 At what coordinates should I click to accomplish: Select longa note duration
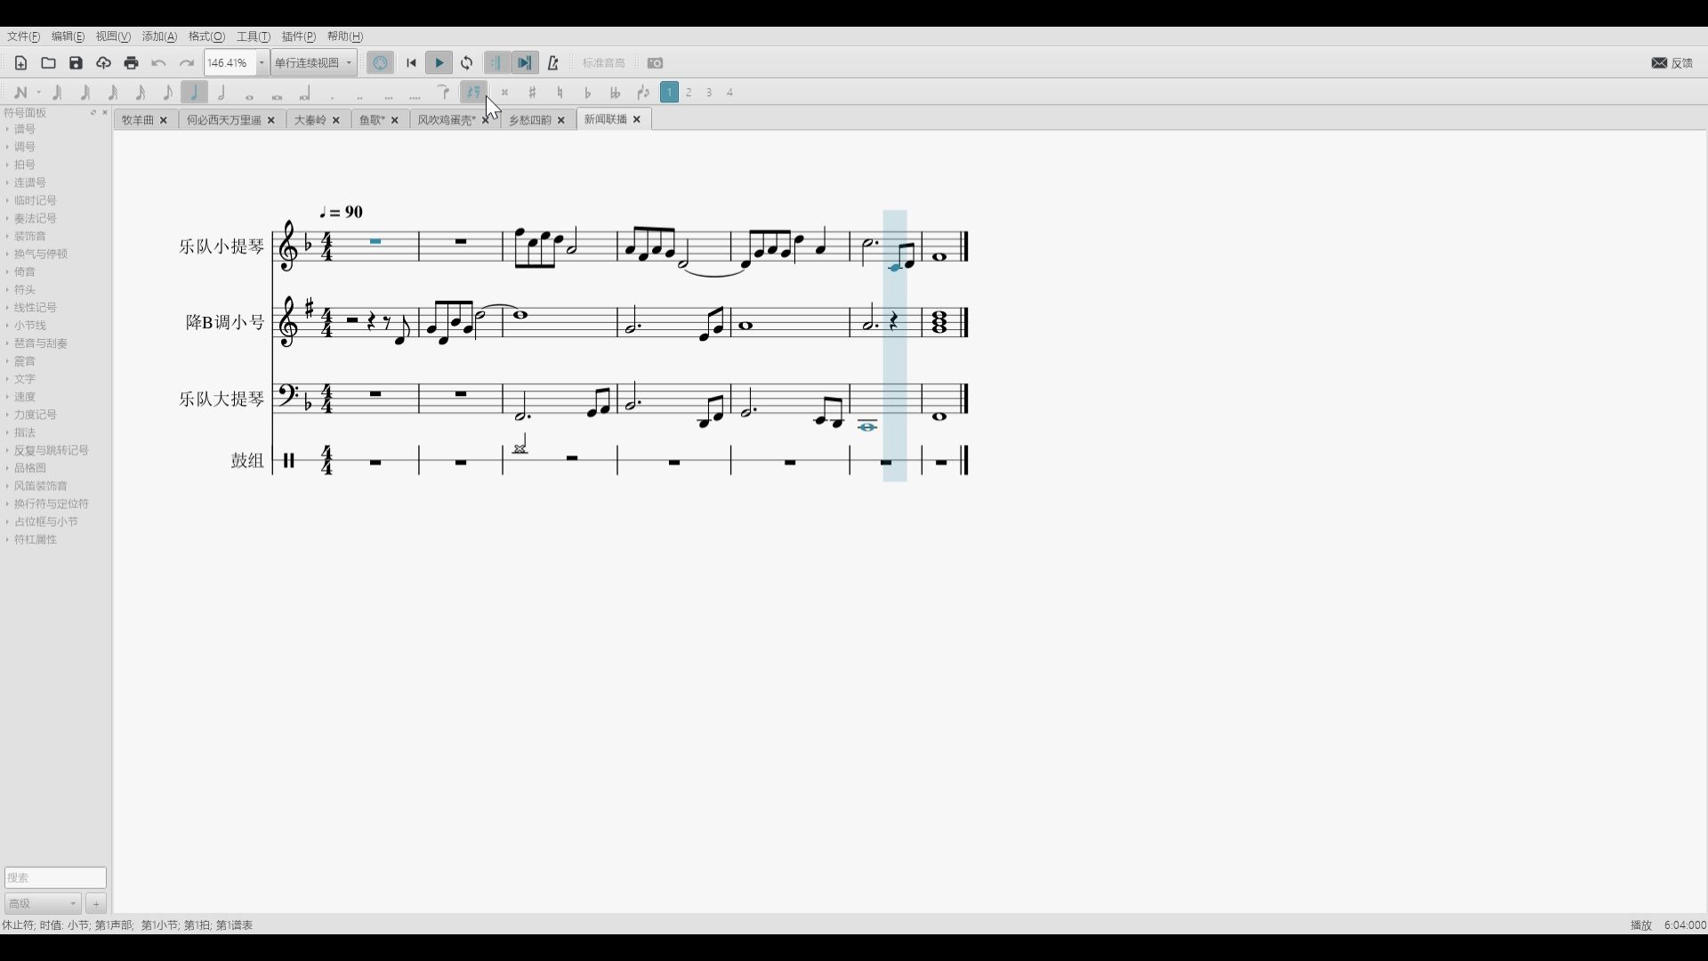click(304, 93)
